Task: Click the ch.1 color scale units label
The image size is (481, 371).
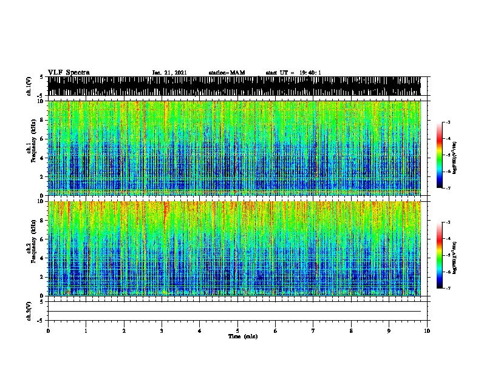Action: tap(455, 158)
